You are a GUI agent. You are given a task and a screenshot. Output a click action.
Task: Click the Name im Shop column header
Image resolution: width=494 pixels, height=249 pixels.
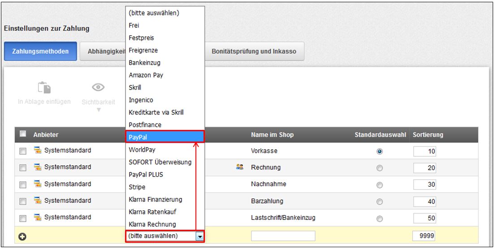[x=272, y=135]
